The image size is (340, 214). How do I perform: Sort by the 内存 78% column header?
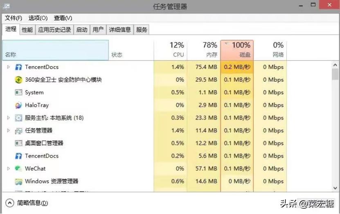(204, 50)
